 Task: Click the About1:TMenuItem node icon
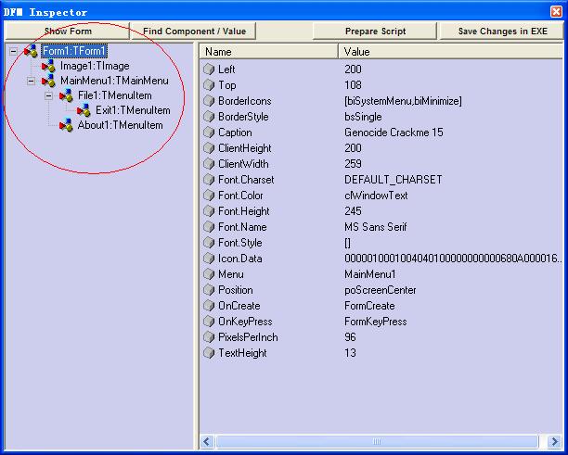pos(66,125)
